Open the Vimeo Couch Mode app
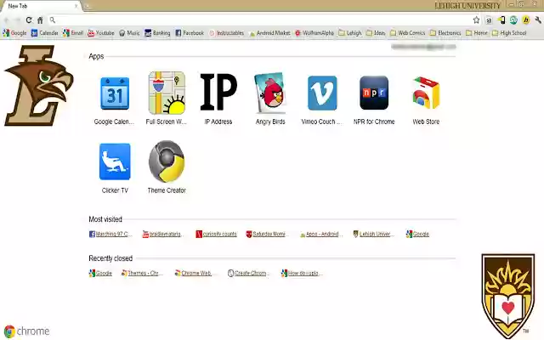 (x=322, y=99)
